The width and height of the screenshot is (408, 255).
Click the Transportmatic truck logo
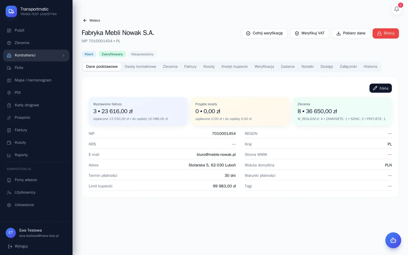click(x=11, y=11)
